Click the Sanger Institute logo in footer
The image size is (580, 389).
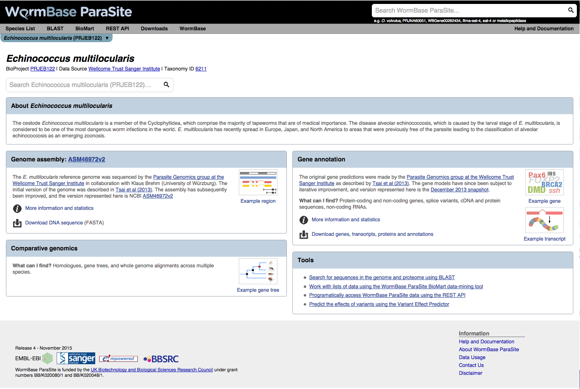(76, 358)
